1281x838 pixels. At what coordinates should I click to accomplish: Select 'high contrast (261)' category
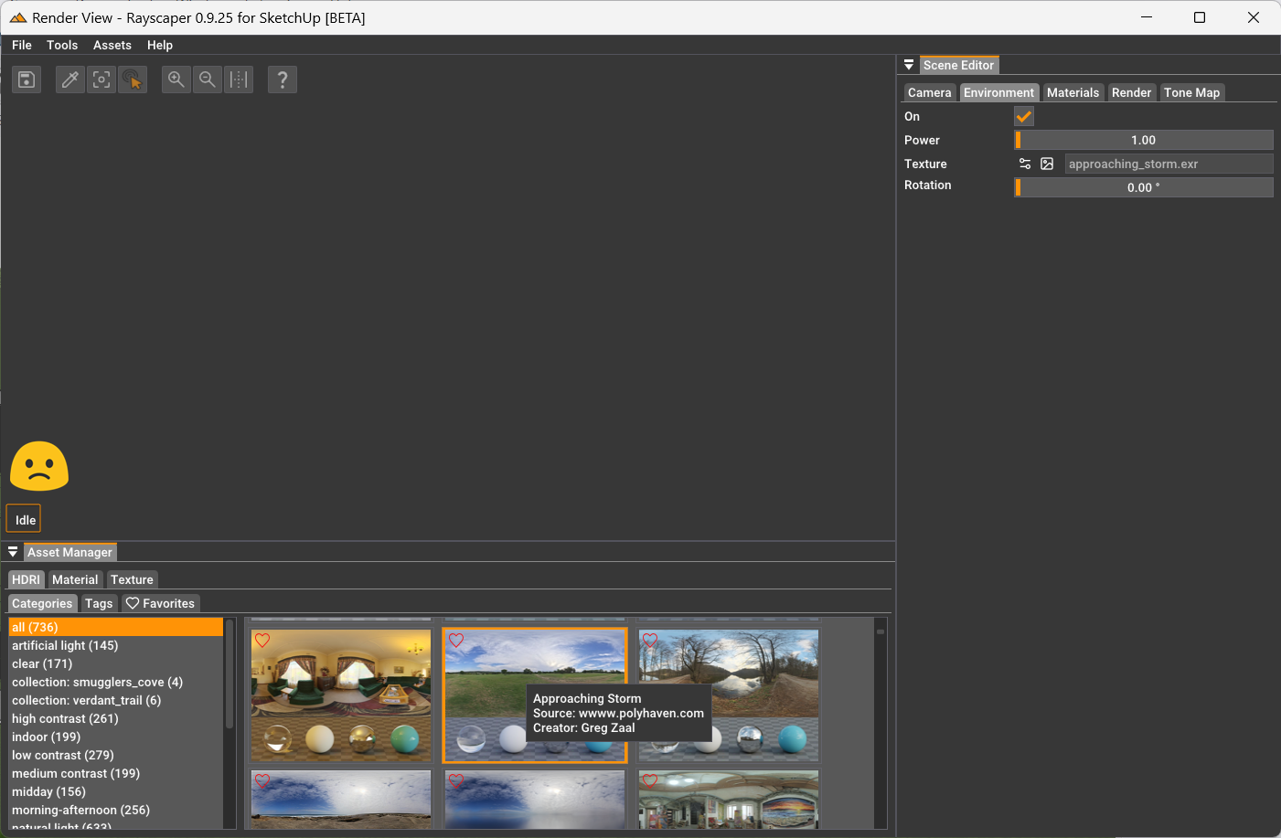click(x=116, y=718)
